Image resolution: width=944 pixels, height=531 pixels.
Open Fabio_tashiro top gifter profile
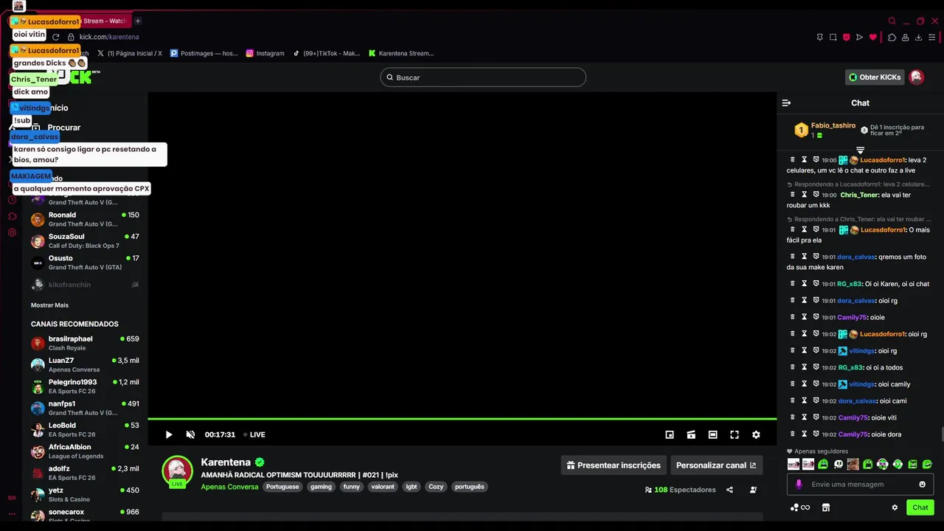833,126
